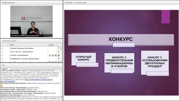Click user avatar icon for Азнабакиева Гульжахан row
Viewport: 180px width, 101px height.
click(x=59, y=59)
